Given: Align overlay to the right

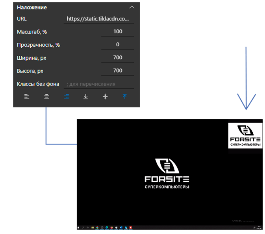Looking at the screenshot, I should (67, 97).
